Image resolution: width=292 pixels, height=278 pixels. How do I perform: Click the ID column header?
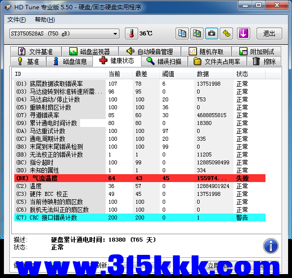point(59,74)
